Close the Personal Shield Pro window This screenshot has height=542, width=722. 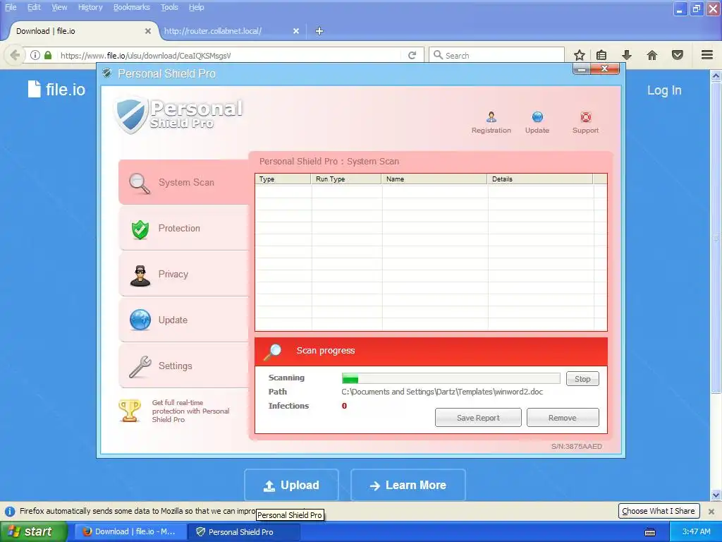click(x=604, y=69)
